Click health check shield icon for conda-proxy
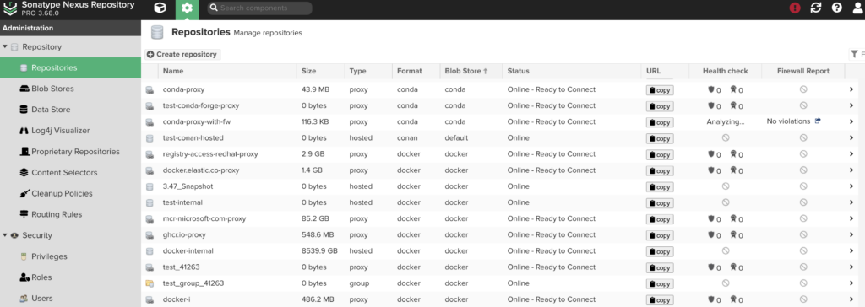 tap(711, 89)
